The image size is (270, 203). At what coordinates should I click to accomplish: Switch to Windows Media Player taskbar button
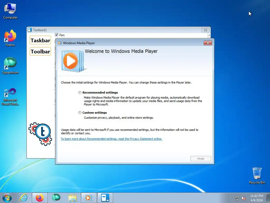[89, 198]
